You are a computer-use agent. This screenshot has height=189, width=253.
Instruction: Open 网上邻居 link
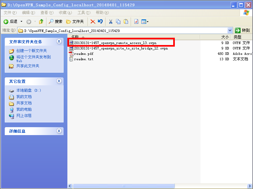click(x=24, y=116)
